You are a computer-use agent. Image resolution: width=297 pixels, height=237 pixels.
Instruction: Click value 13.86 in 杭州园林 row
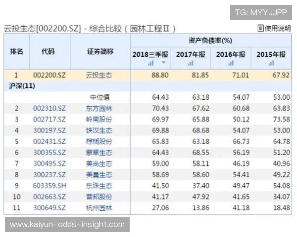pos(201,208)
